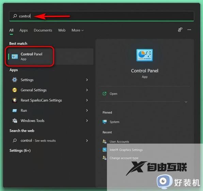Open the three-dot options menu

(189, 30)
